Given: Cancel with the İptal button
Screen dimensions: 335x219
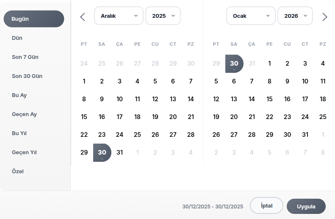Looking at the screenshot, I should click(267, 205).
